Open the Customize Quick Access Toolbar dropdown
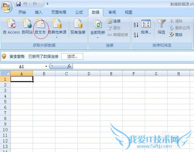 (x=47, y=4)
